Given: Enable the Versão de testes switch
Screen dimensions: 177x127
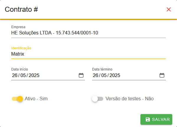Looking at the screenshot, I should [x=98, y=99].
